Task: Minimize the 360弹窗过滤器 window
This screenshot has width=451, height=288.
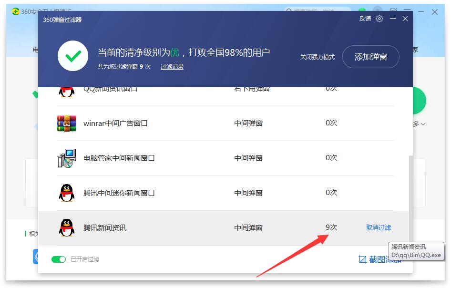Action: click(393, 19)
